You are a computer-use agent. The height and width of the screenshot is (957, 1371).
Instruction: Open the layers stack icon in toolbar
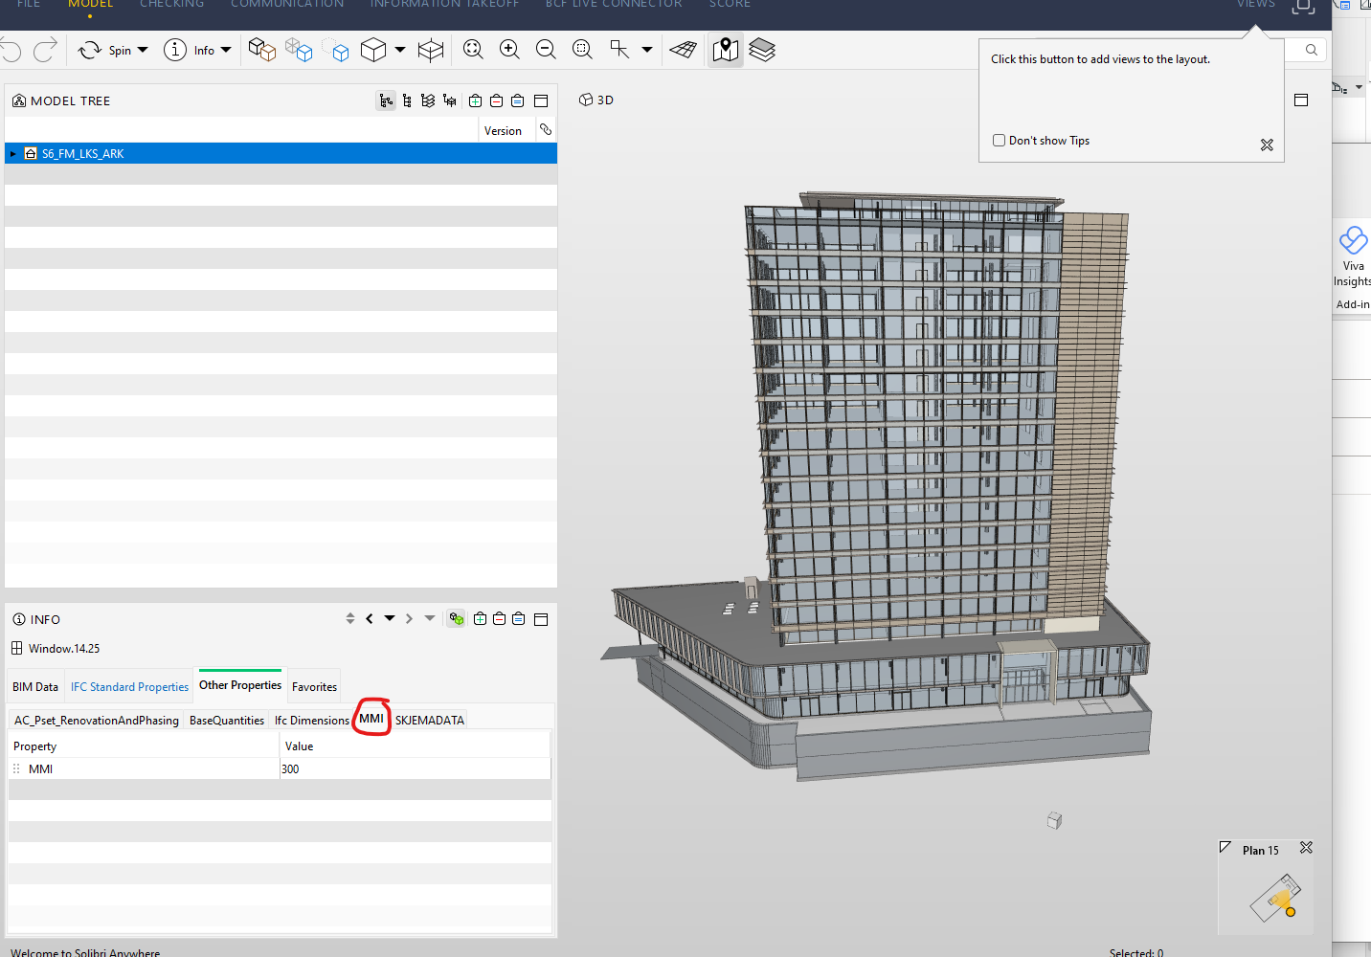click(x=762, y=50)
